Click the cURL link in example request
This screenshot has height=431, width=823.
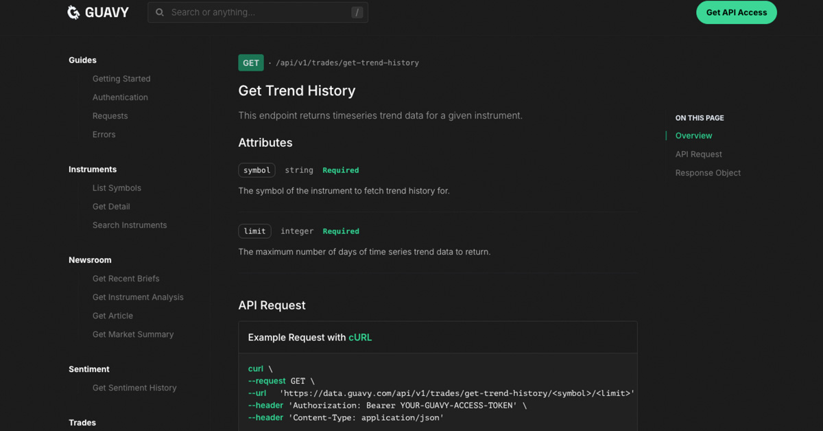[x=360, y=338]
